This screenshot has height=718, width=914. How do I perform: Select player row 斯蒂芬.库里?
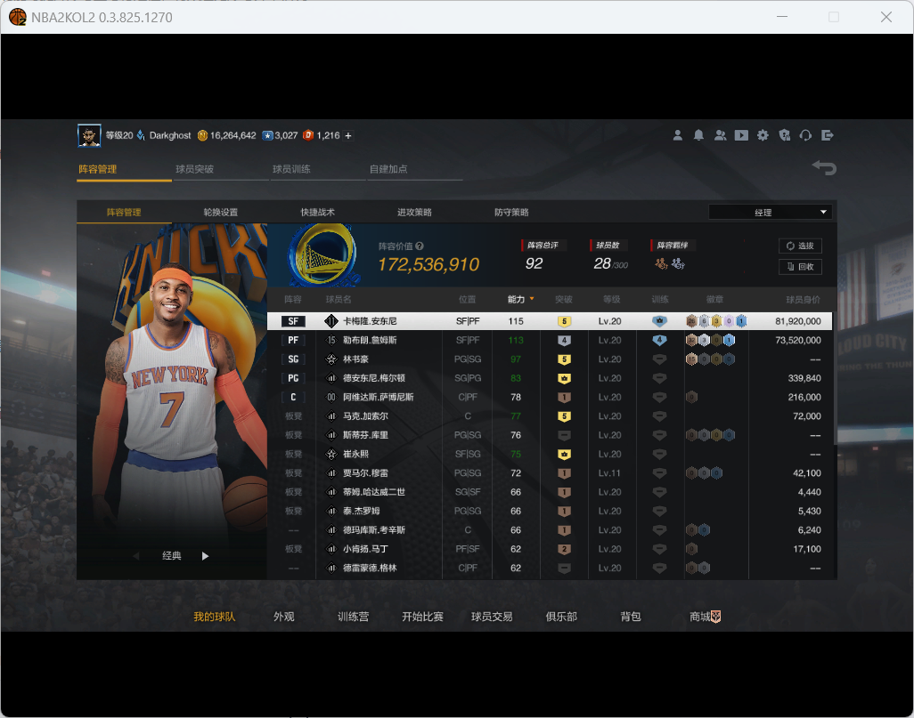[x=550, y=435]
